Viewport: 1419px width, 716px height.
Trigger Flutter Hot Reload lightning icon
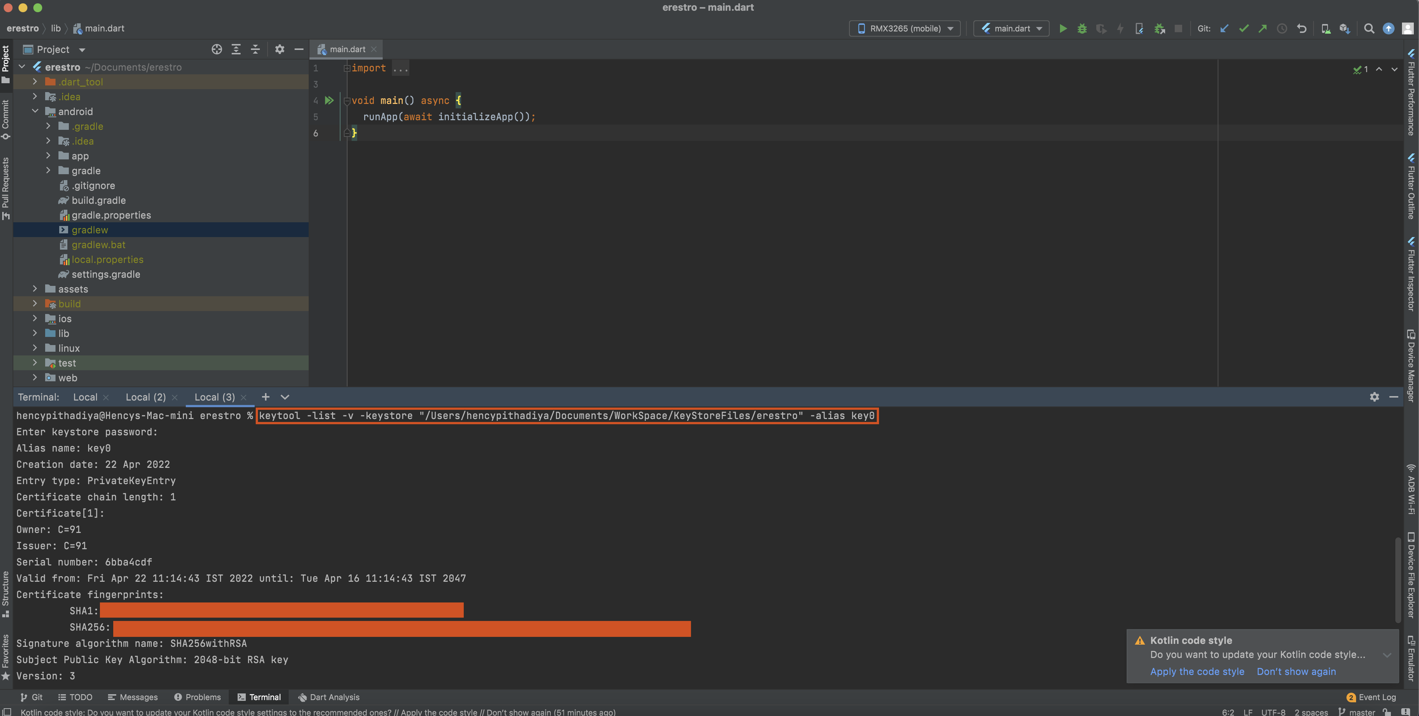point(1120,28)
